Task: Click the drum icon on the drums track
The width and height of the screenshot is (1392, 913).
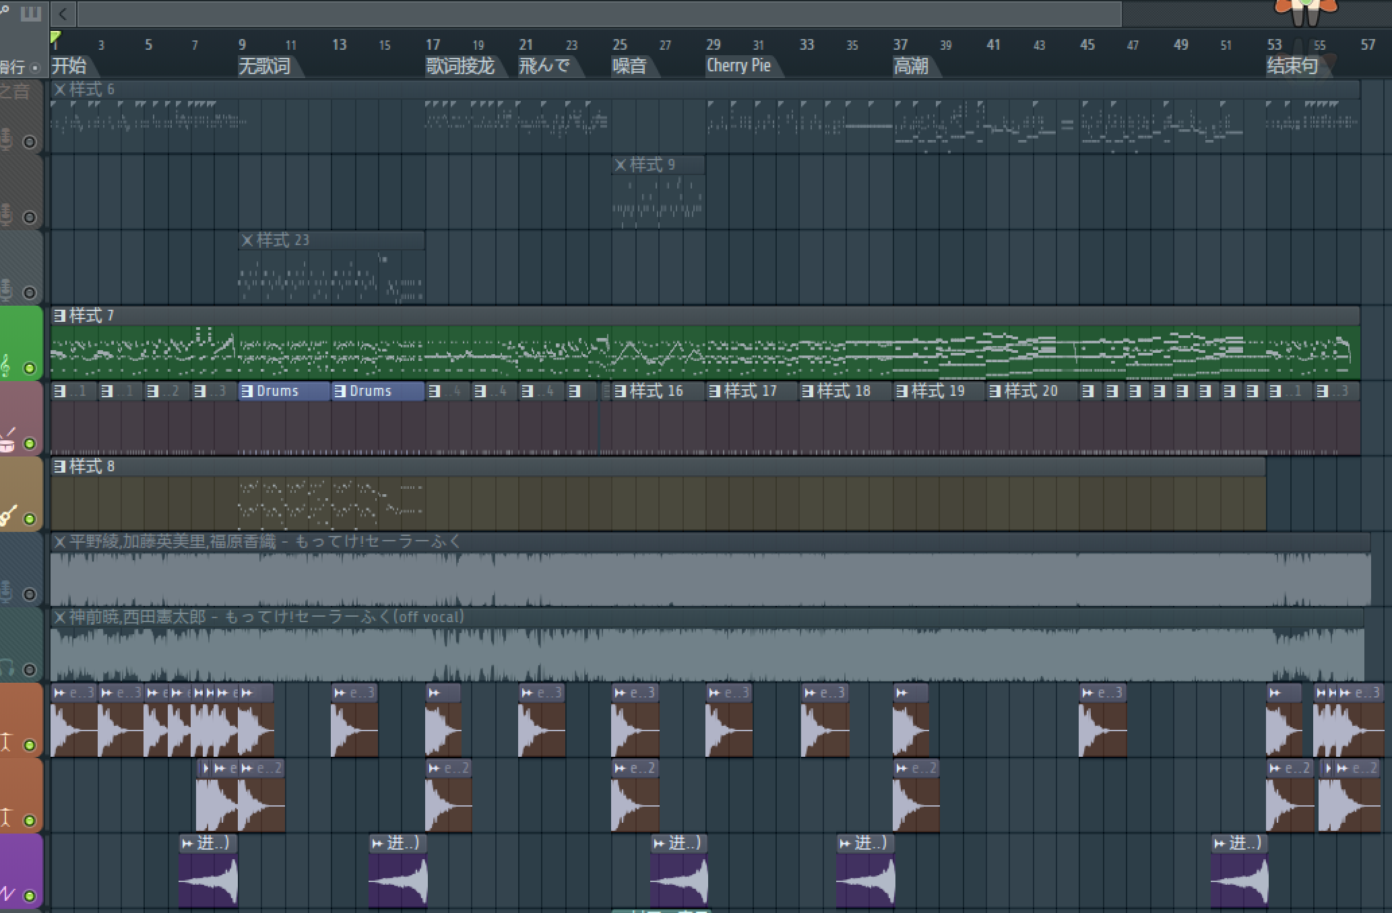Action: [x=7, y=441]
